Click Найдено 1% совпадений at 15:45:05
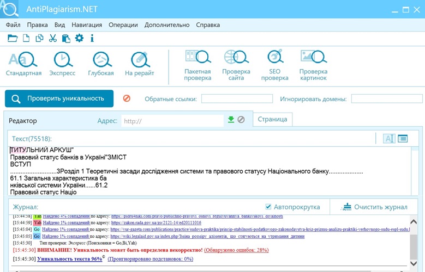The image size is (425, 272). pyautogui.click(x=65, y=236)
